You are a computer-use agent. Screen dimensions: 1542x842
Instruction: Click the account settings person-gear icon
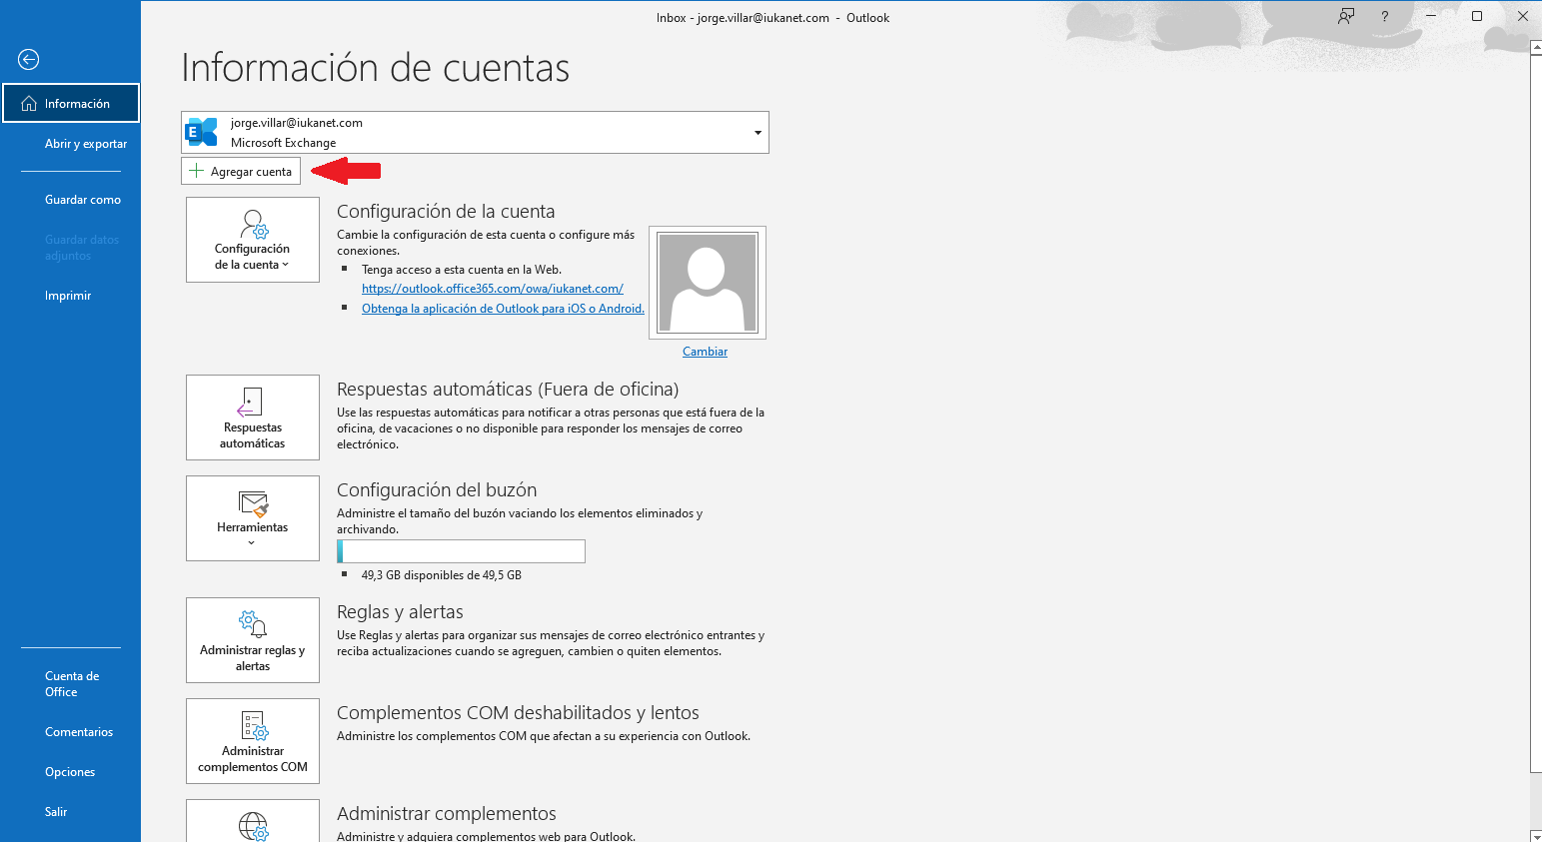254,224
